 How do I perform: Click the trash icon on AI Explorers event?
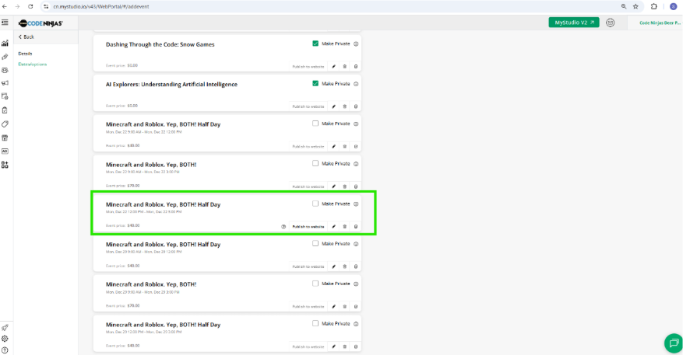point(345,106)
